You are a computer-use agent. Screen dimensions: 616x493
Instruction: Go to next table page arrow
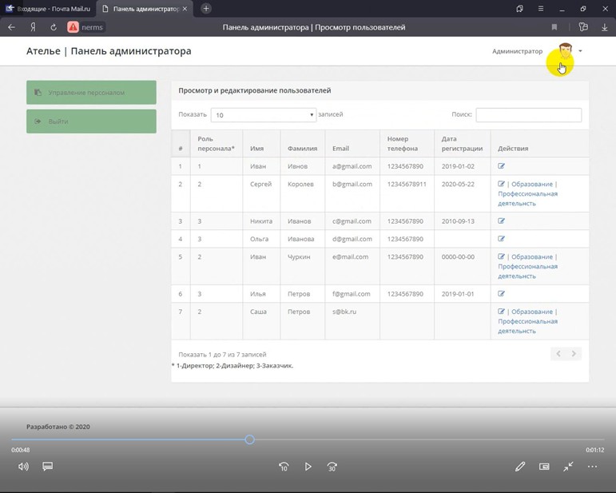coord(574,353)
